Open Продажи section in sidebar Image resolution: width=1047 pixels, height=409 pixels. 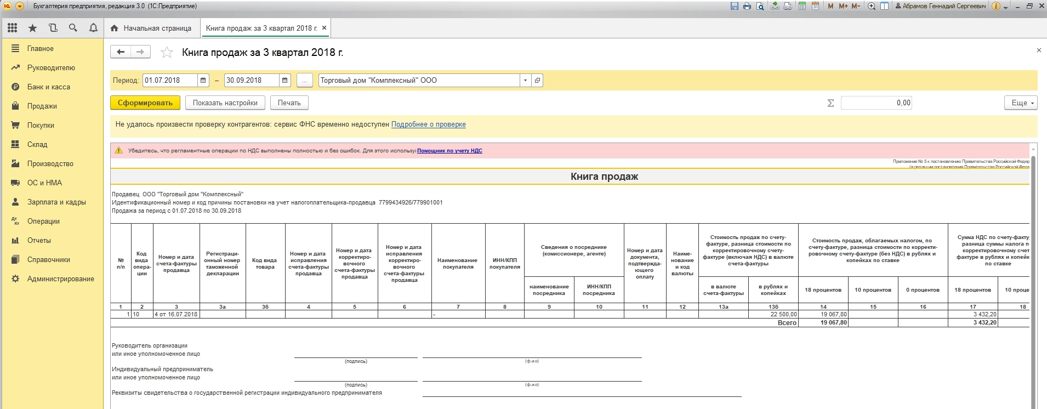pos(42,106)
